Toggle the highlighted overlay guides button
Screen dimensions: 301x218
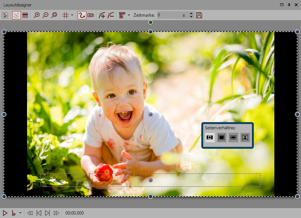pyautogui.click(x=16, y=15)
